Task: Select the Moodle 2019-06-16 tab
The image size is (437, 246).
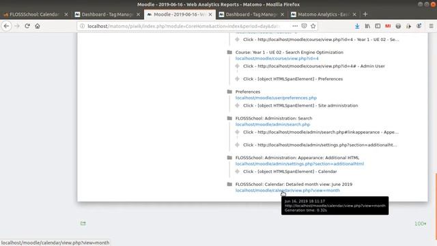Action: 180,14
